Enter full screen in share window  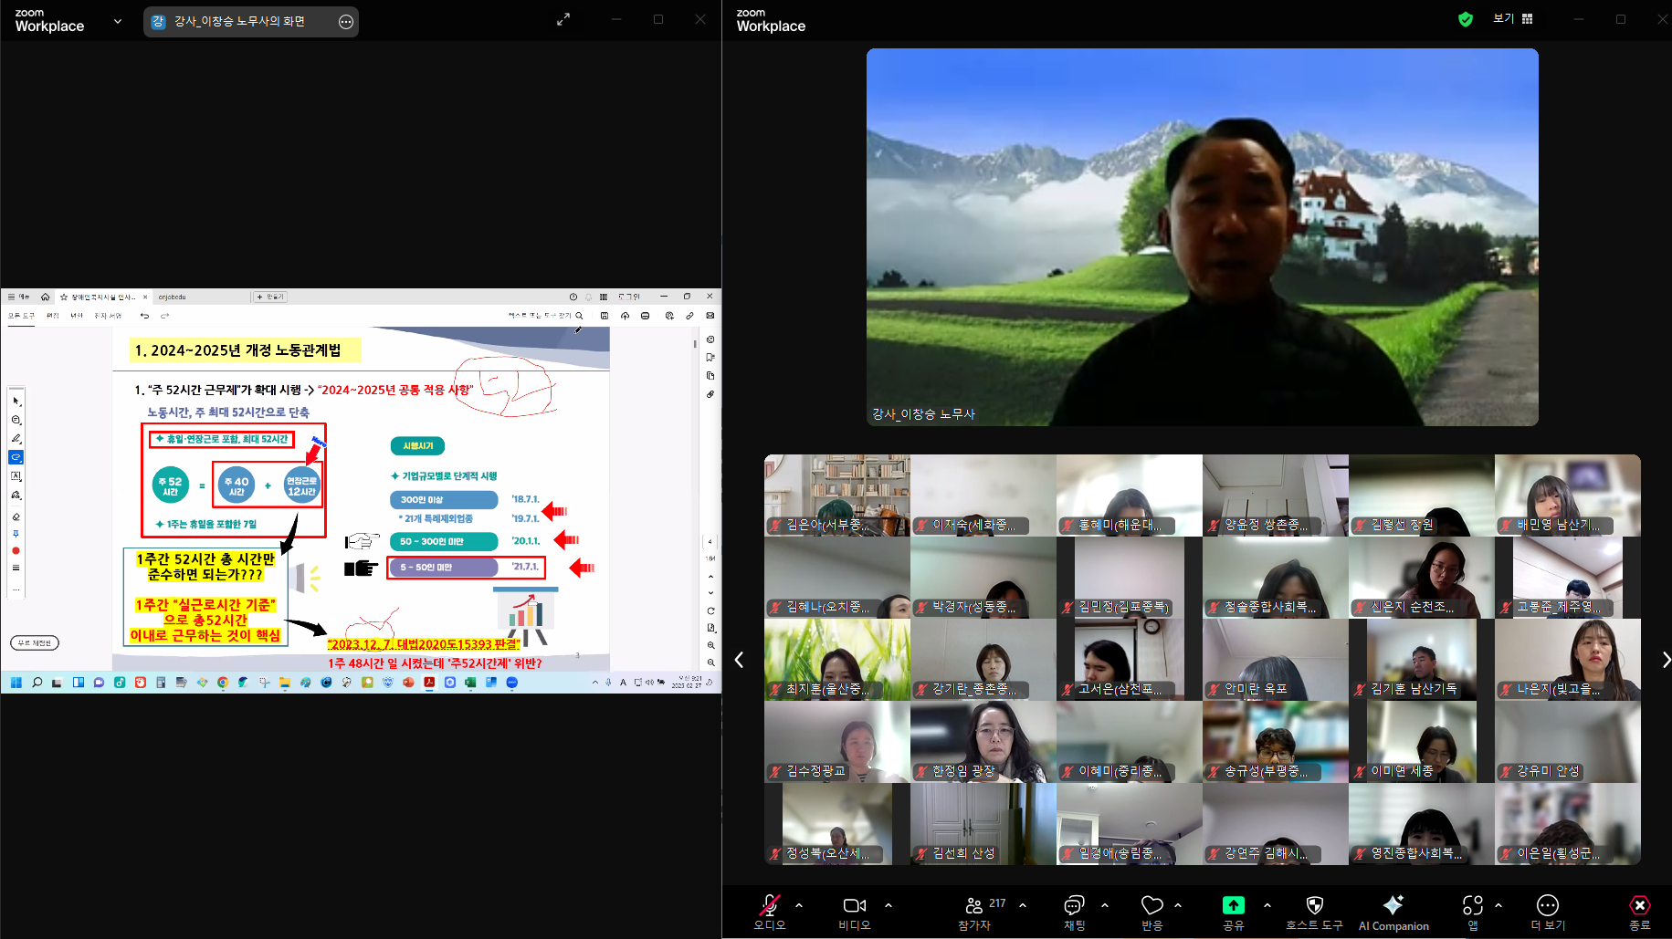(563, 19)
